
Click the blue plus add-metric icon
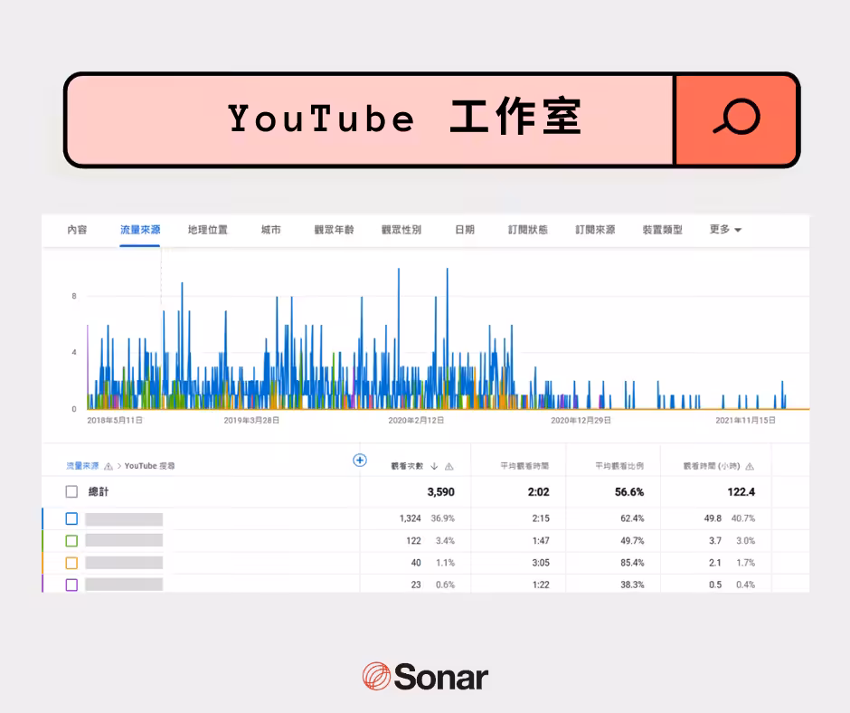[359, 461]
